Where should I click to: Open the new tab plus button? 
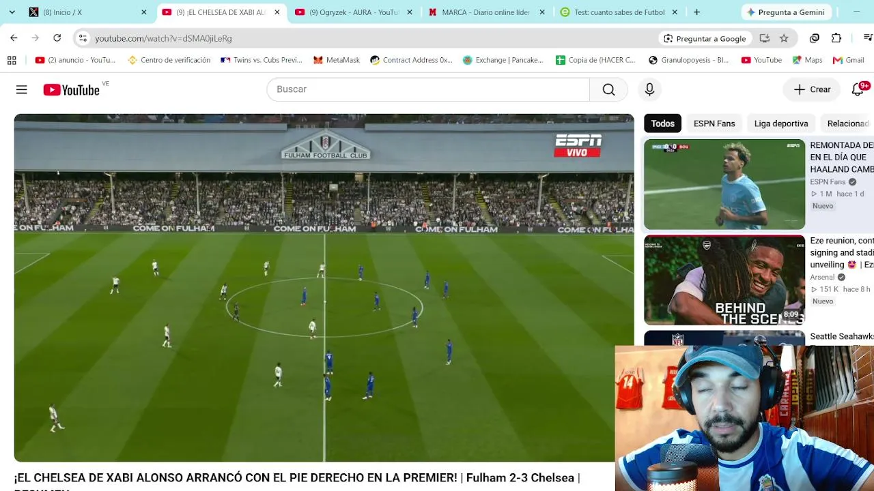696,12
